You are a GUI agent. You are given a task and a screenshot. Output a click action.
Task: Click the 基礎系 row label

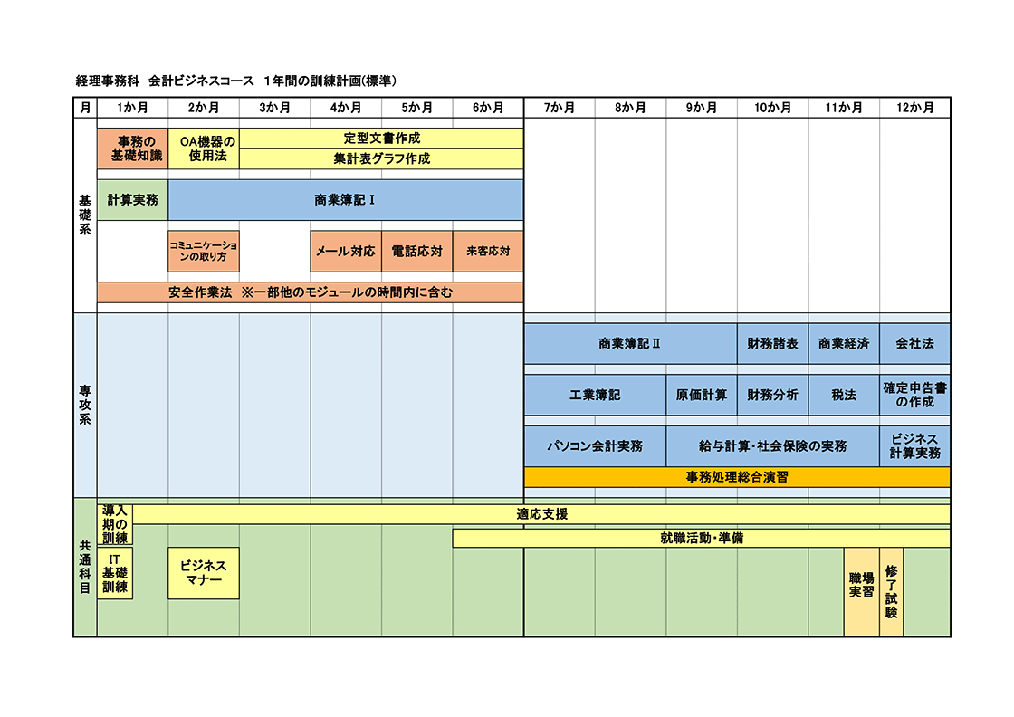pyautogui.click(x=85, y=215)
